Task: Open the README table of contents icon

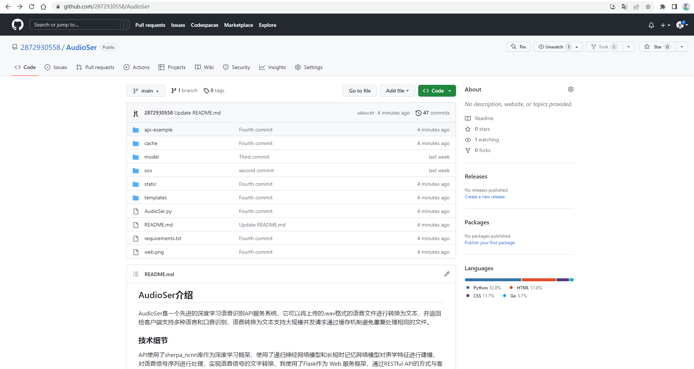Action: 136,274
